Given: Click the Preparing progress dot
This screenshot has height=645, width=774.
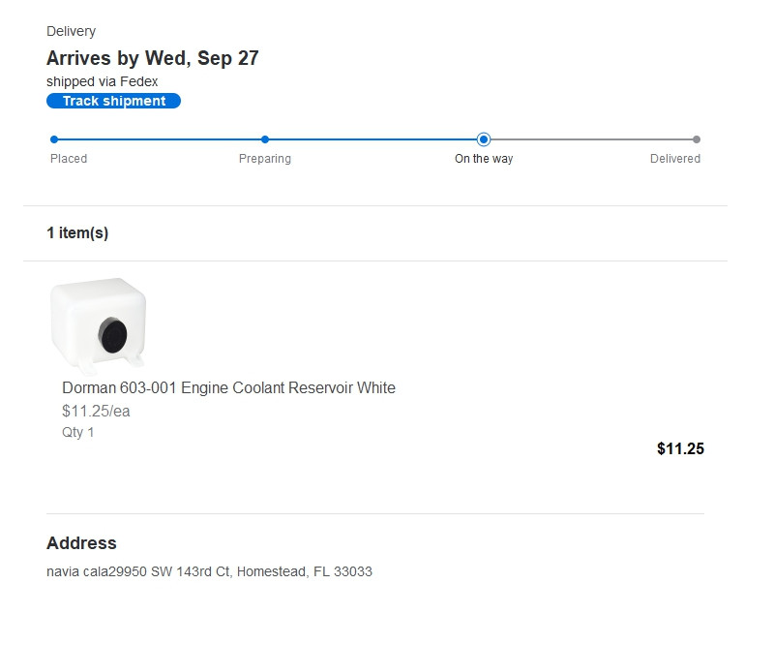Looking at the screenshot, I should pyautogui.click(x=265, y=139).
